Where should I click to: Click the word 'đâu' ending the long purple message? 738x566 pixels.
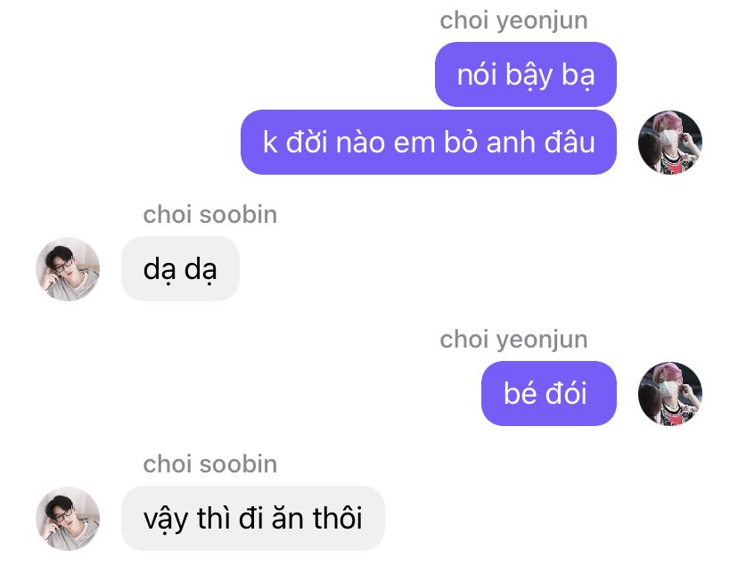570,141
